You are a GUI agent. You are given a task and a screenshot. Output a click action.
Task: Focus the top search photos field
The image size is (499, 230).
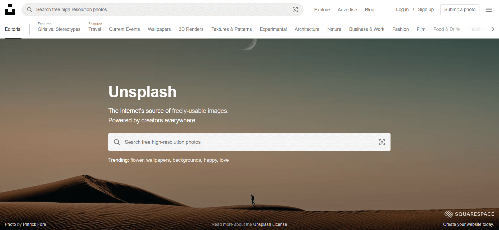(x=162, y=10)
